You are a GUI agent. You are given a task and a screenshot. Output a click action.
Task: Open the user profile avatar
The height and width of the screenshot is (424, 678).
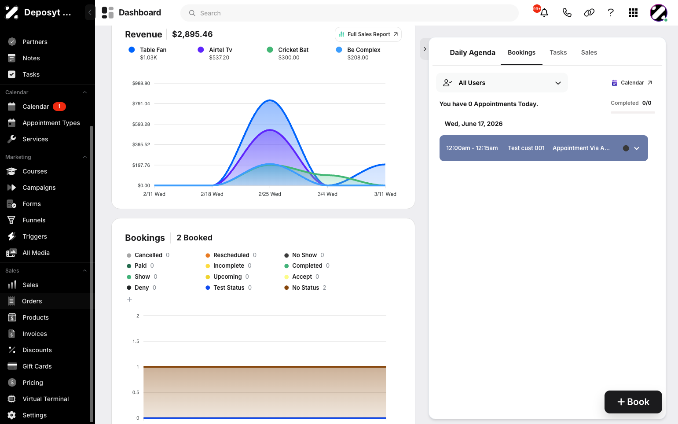[659, 13]
